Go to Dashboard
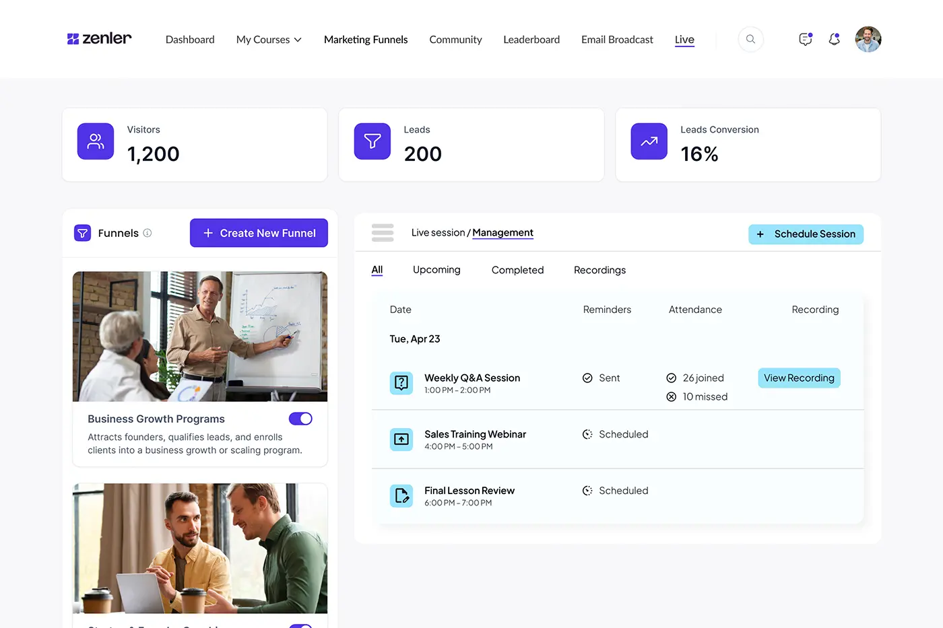The width and height of the screenshot is (943, 628). pos(190,40)
